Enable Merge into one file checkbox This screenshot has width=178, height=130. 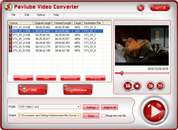coord(103,116)
